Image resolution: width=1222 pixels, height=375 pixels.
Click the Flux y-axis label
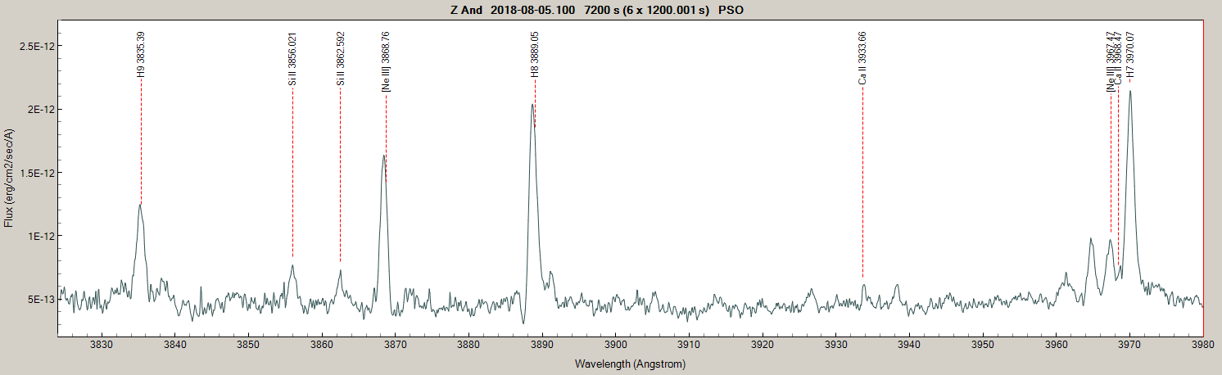click(x=9, y=178)
